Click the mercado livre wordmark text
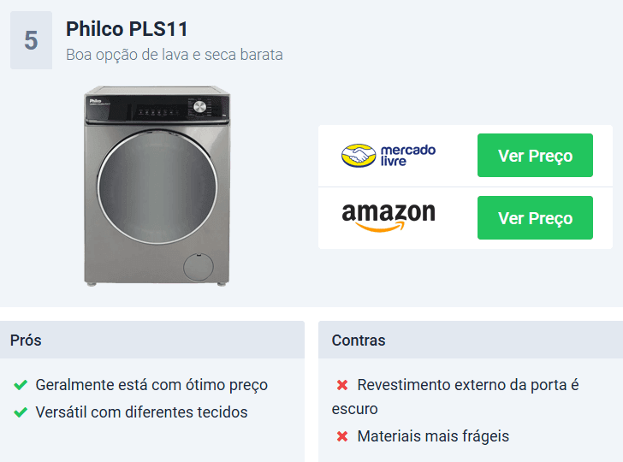Viewport: 623px width, 462px height. point(408,156)
